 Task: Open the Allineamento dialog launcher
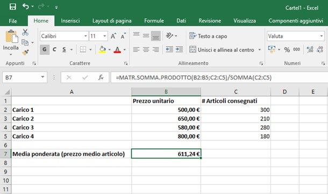[261, 63]
